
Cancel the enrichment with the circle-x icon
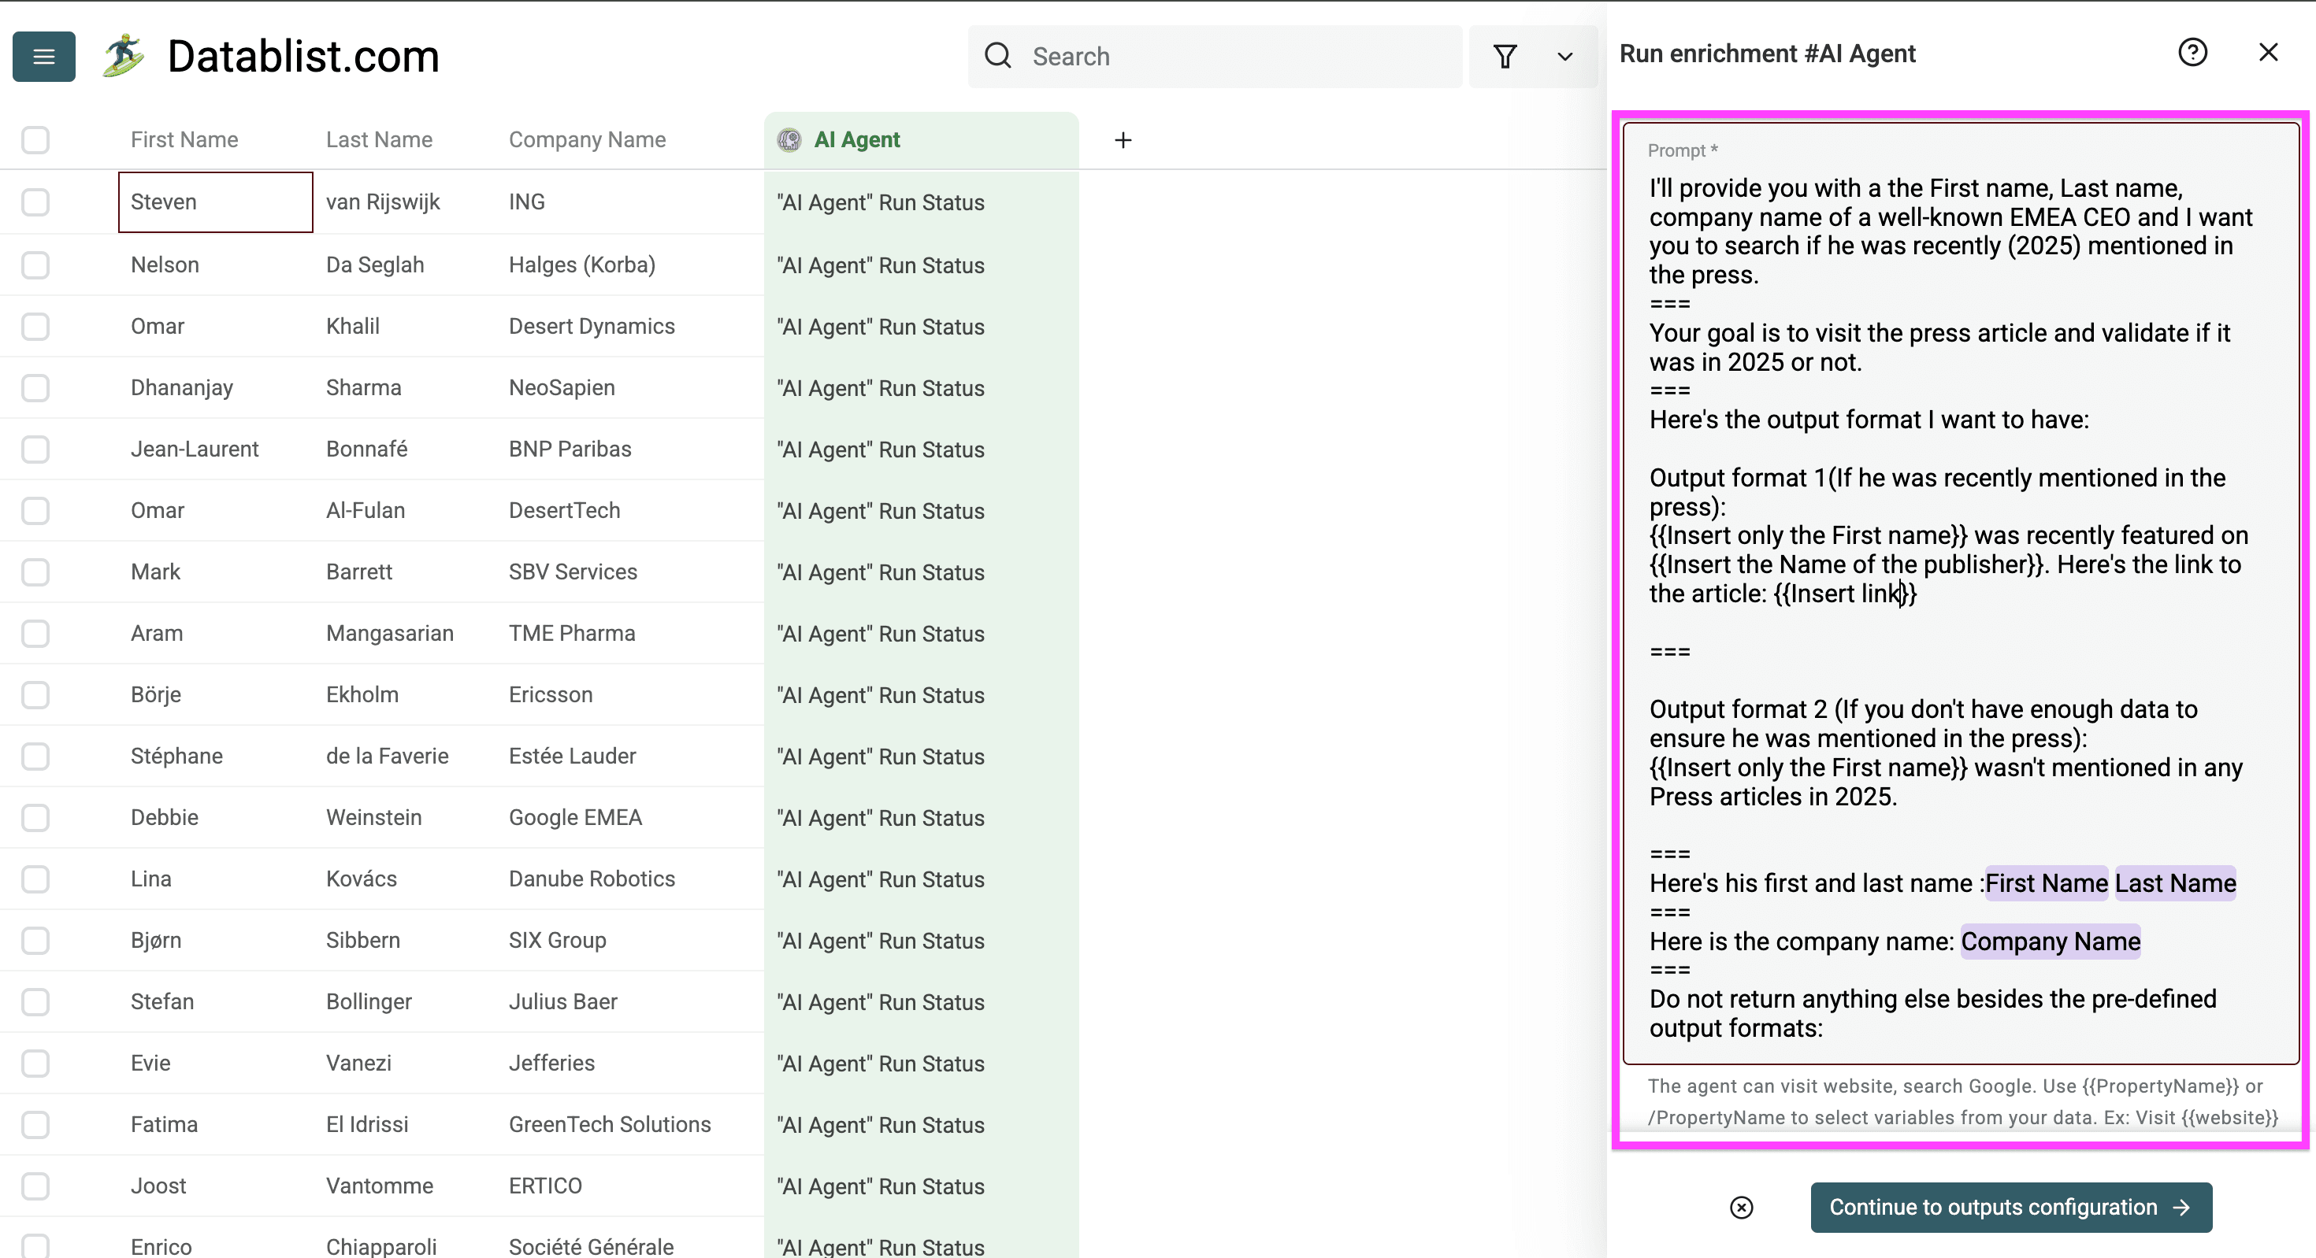click(1743, 1208)
